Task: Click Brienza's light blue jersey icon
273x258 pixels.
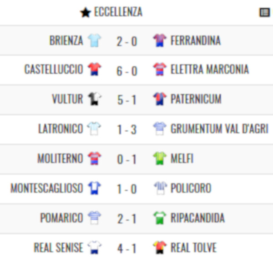Action: tap(94, 40)
